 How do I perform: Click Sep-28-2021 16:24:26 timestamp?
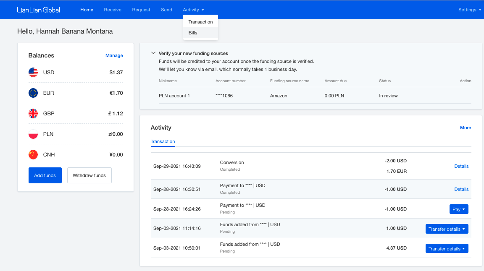[x=177, y=209]
